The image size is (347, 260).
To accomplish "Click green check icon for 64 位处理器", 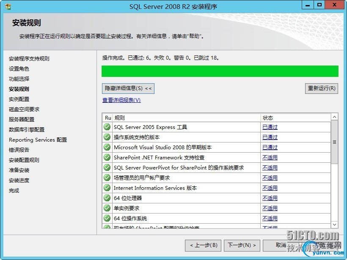I will click(x=107, y=198).
